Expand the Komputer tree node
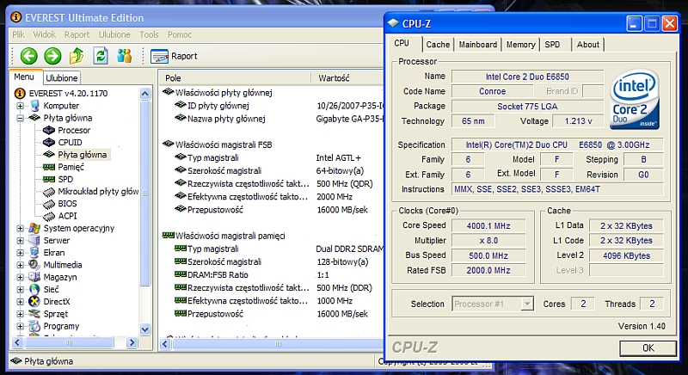 tap(20, 106)
